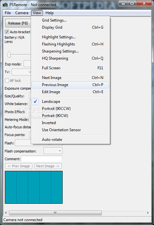Click the Release (F8) button
Screen dimensions: 154x225
pos(18,23)
